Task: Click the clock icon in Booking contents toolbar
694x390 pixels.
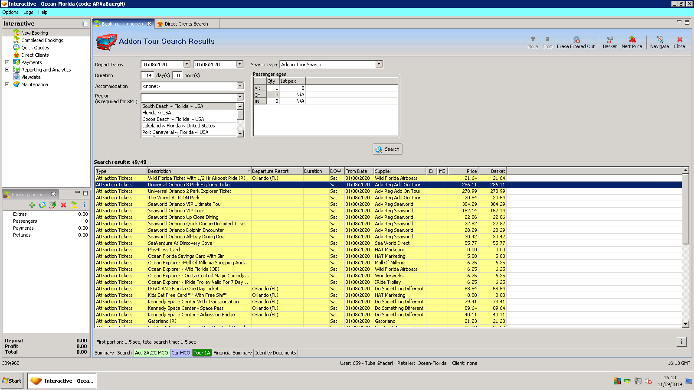Action: [43, 205]
